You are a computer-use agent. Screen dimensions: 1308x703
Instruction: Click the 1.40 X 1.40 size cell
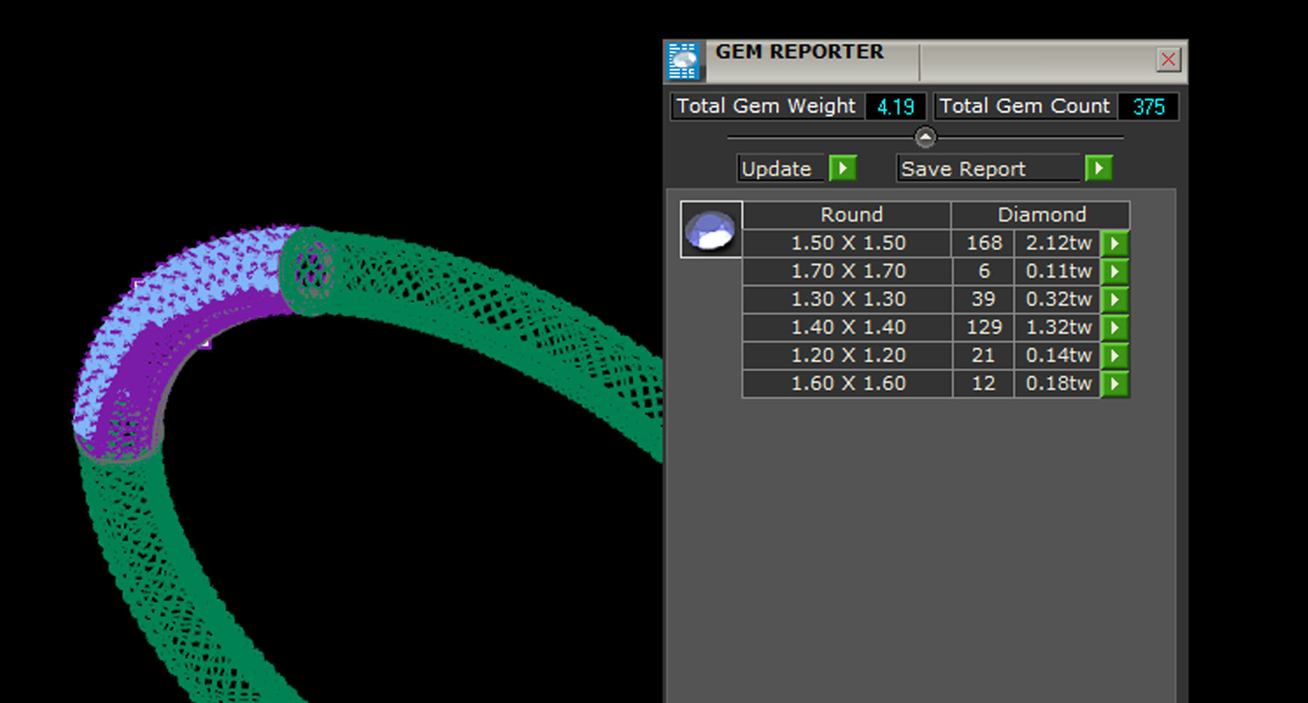847,327
